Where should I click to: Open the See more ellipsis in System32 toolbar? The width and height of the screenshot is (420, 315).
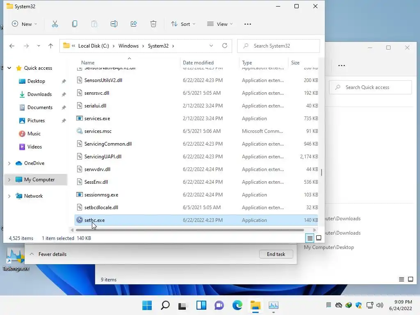(248, 24)
